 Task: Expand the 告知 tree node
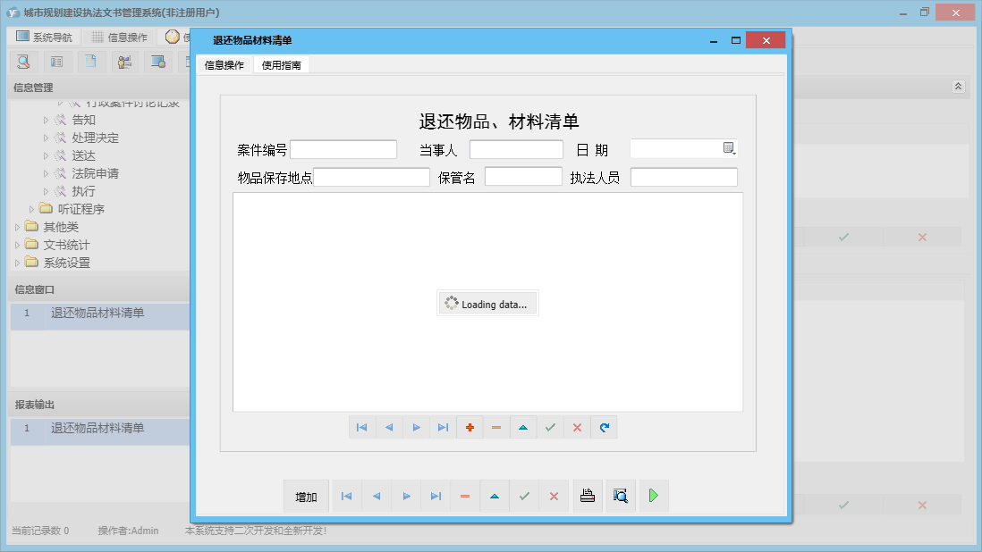point(47,120)
